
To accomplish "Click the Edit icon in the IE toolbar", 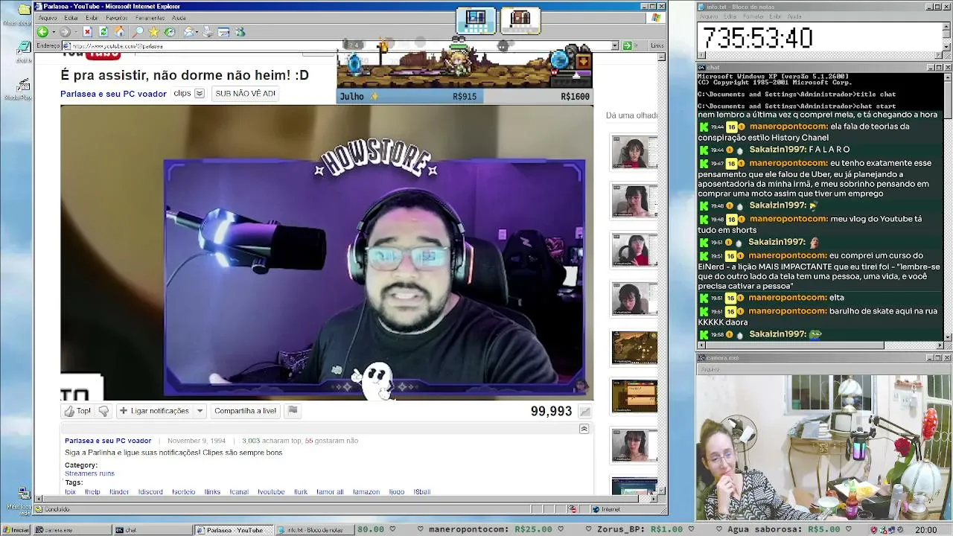I will click(223, 32).
